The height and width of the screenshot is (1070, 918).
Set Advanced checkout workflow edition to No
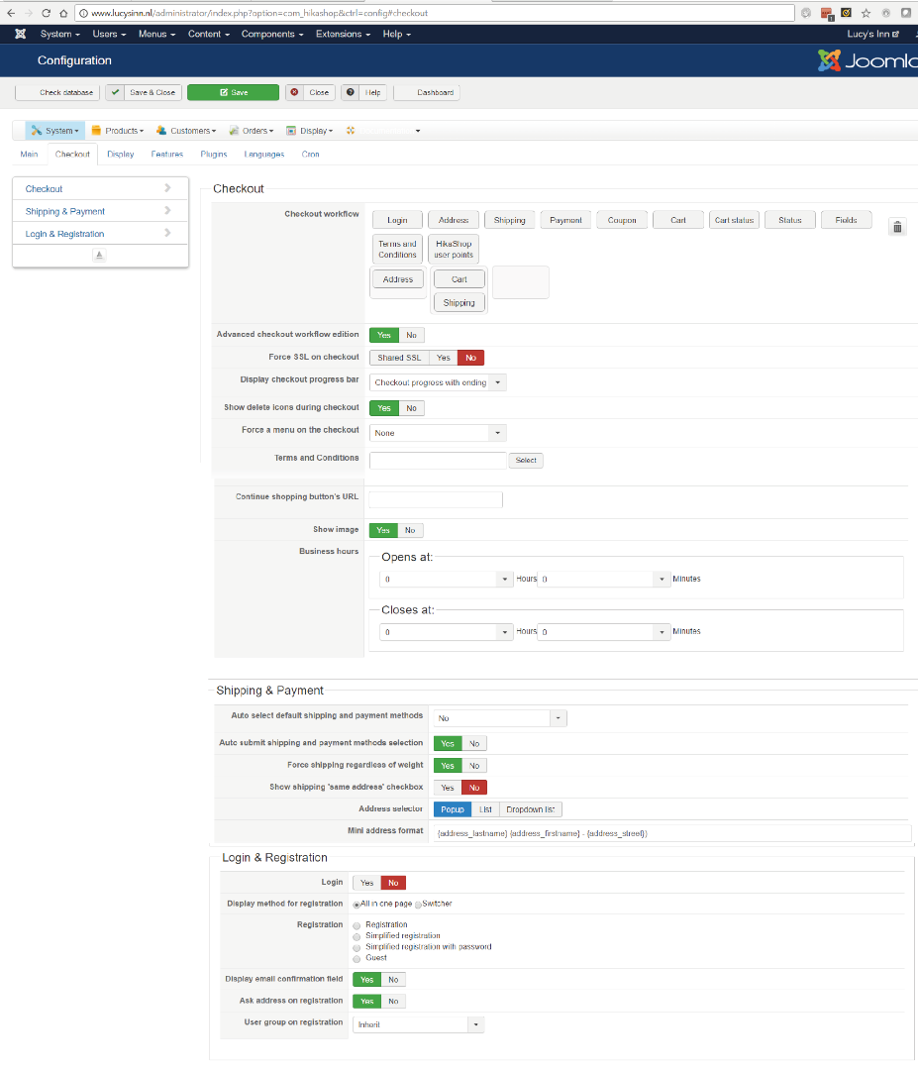click(x=411, y=335)
